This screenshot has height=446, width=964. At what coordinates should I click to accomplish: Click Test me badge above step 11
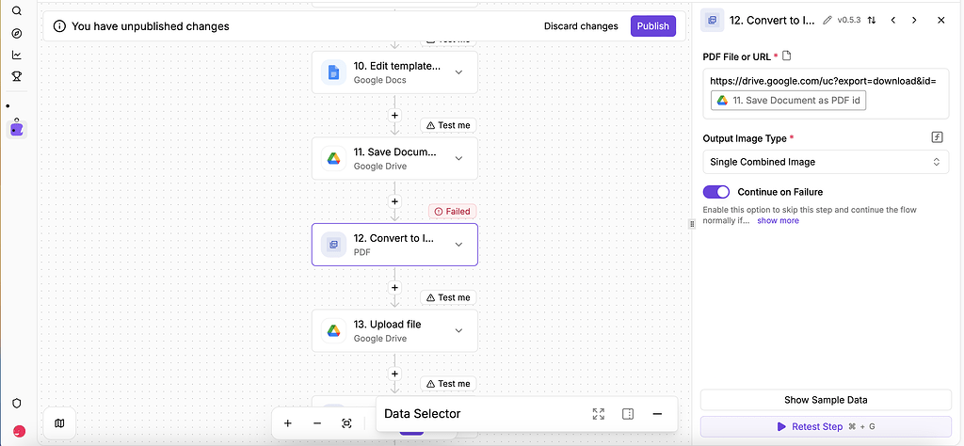coord(448,125)
